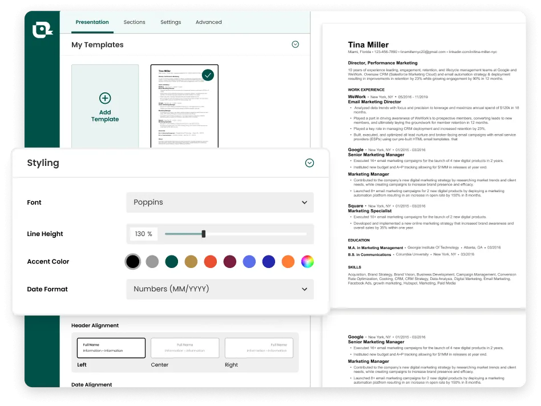Go to the Advanced tab
The image size is (541, 406).
[208, 22]
